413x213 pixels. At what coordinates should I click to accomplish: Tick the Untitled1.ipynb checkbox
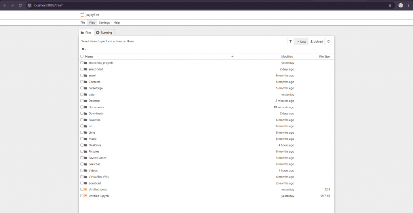click(82, 196)
